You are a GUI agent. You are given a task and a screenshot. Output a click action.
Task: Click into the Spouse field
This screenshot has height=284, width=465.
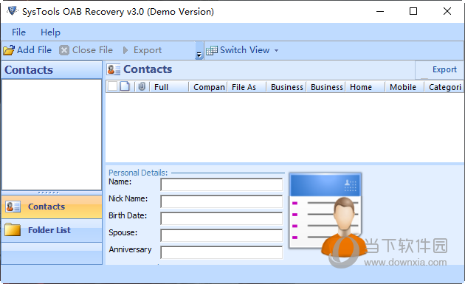(x=221, y=235)
